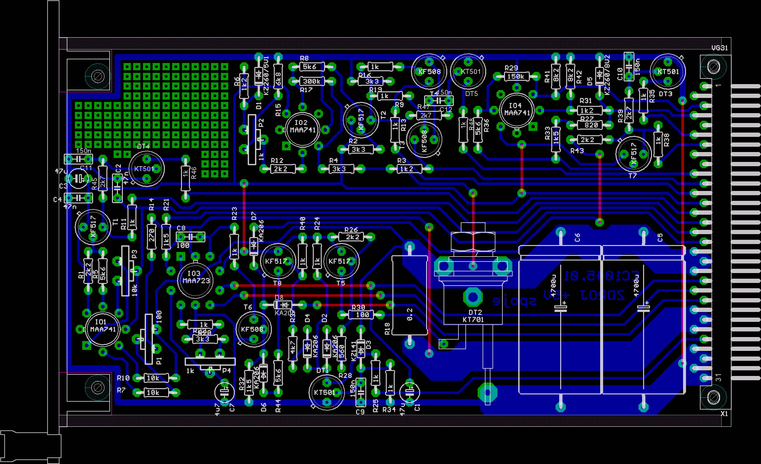Select the D8 KA206 diode symbol

pos(283,304)
